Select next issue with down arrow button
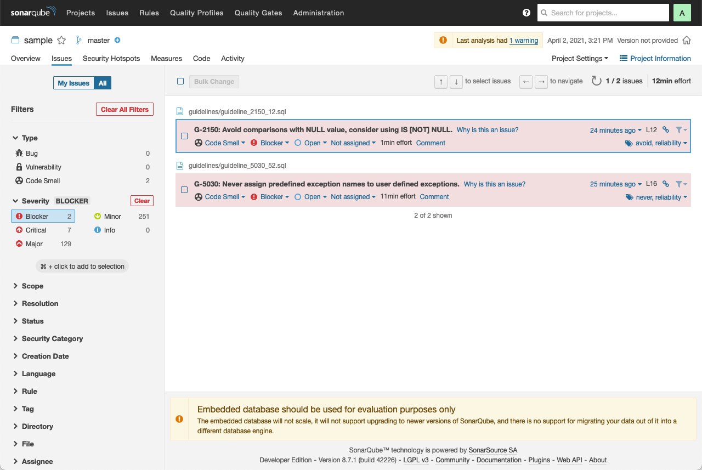 456,82
